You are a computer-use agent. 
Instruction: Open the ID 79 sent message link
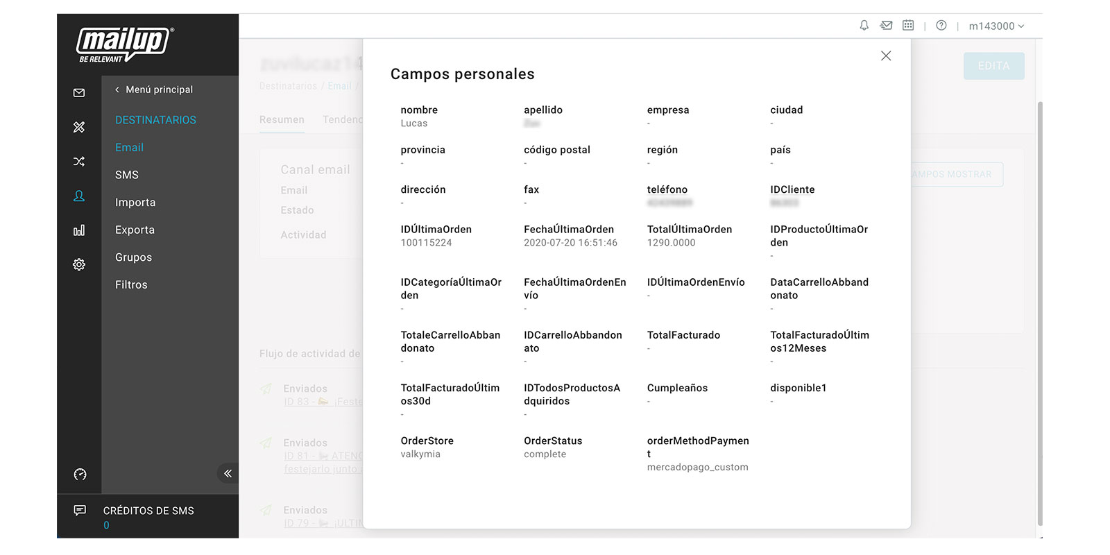323,523
